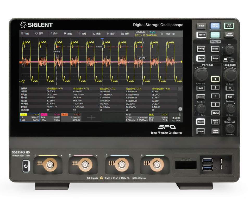The image size is (250, 205).
Task: Push the Auto Setup button
Action: click(x=215, y=26)
